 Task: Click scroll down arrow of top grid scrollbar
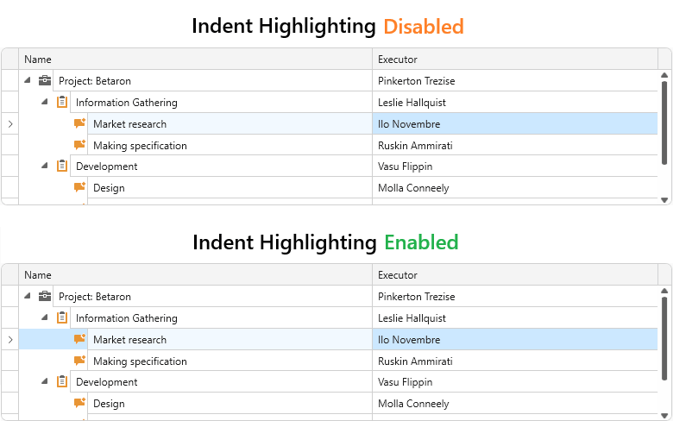664,200
